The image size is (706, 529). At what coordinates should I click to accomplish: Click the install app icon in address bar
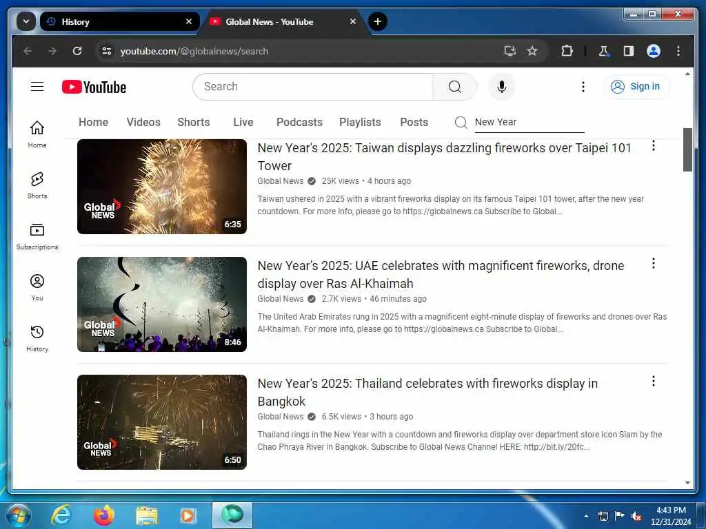(510, 51)
